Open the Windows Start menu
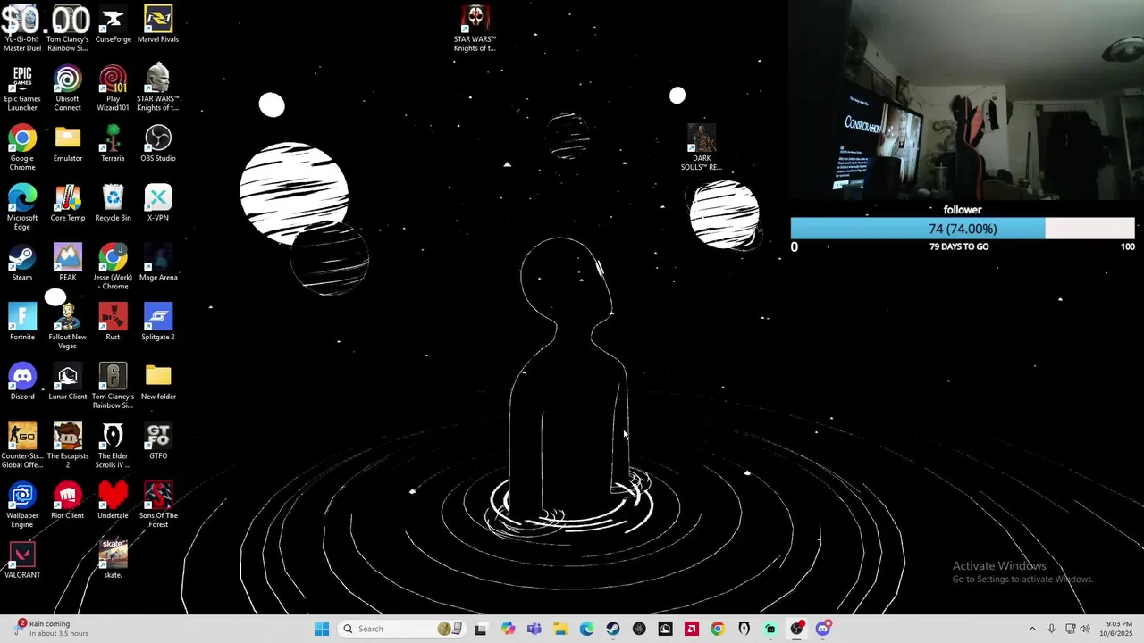Screen dimensions: 1144x643 322,629
